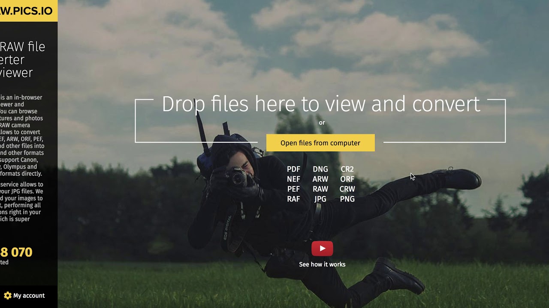Viewport: 549px width, 308px height.
Task: Click the Open files from computer button
Action: (x=320, y=143)
